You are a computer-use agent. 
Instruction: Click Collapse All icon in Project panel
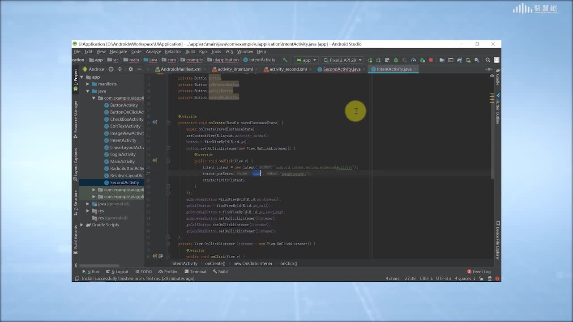120,69
